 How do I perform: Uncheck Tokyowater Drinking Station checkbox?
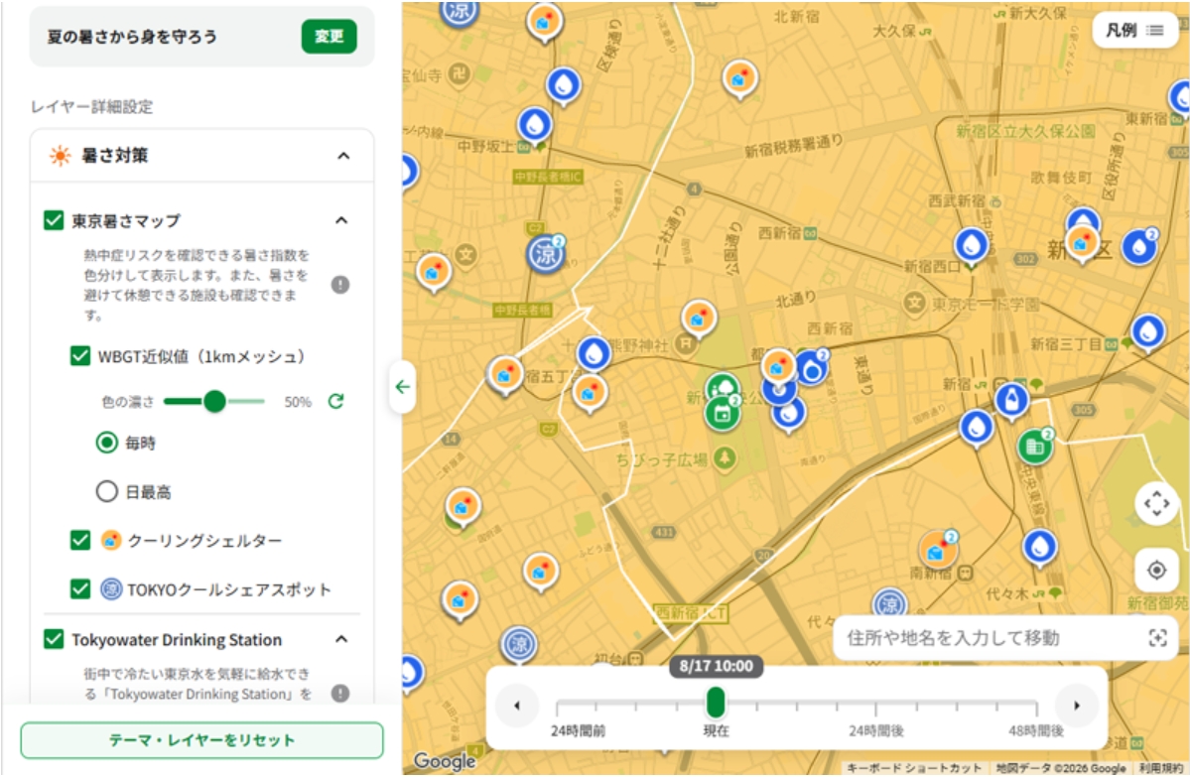(54, 639)
